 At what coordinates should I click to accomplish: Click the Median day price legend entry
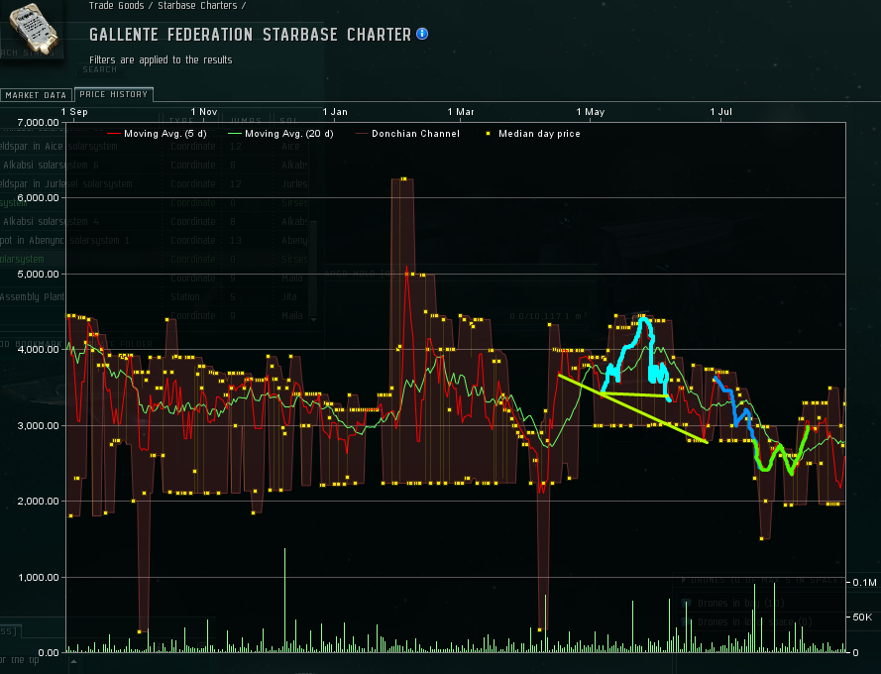532,134
